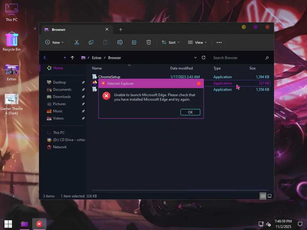Click the search magnifier icon
The image size is (307, 230).
[267, 58]
